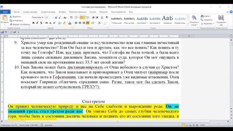Apply yellow text highlight color
This screenshot has width=233, height=131.
(x=64, y=23)
